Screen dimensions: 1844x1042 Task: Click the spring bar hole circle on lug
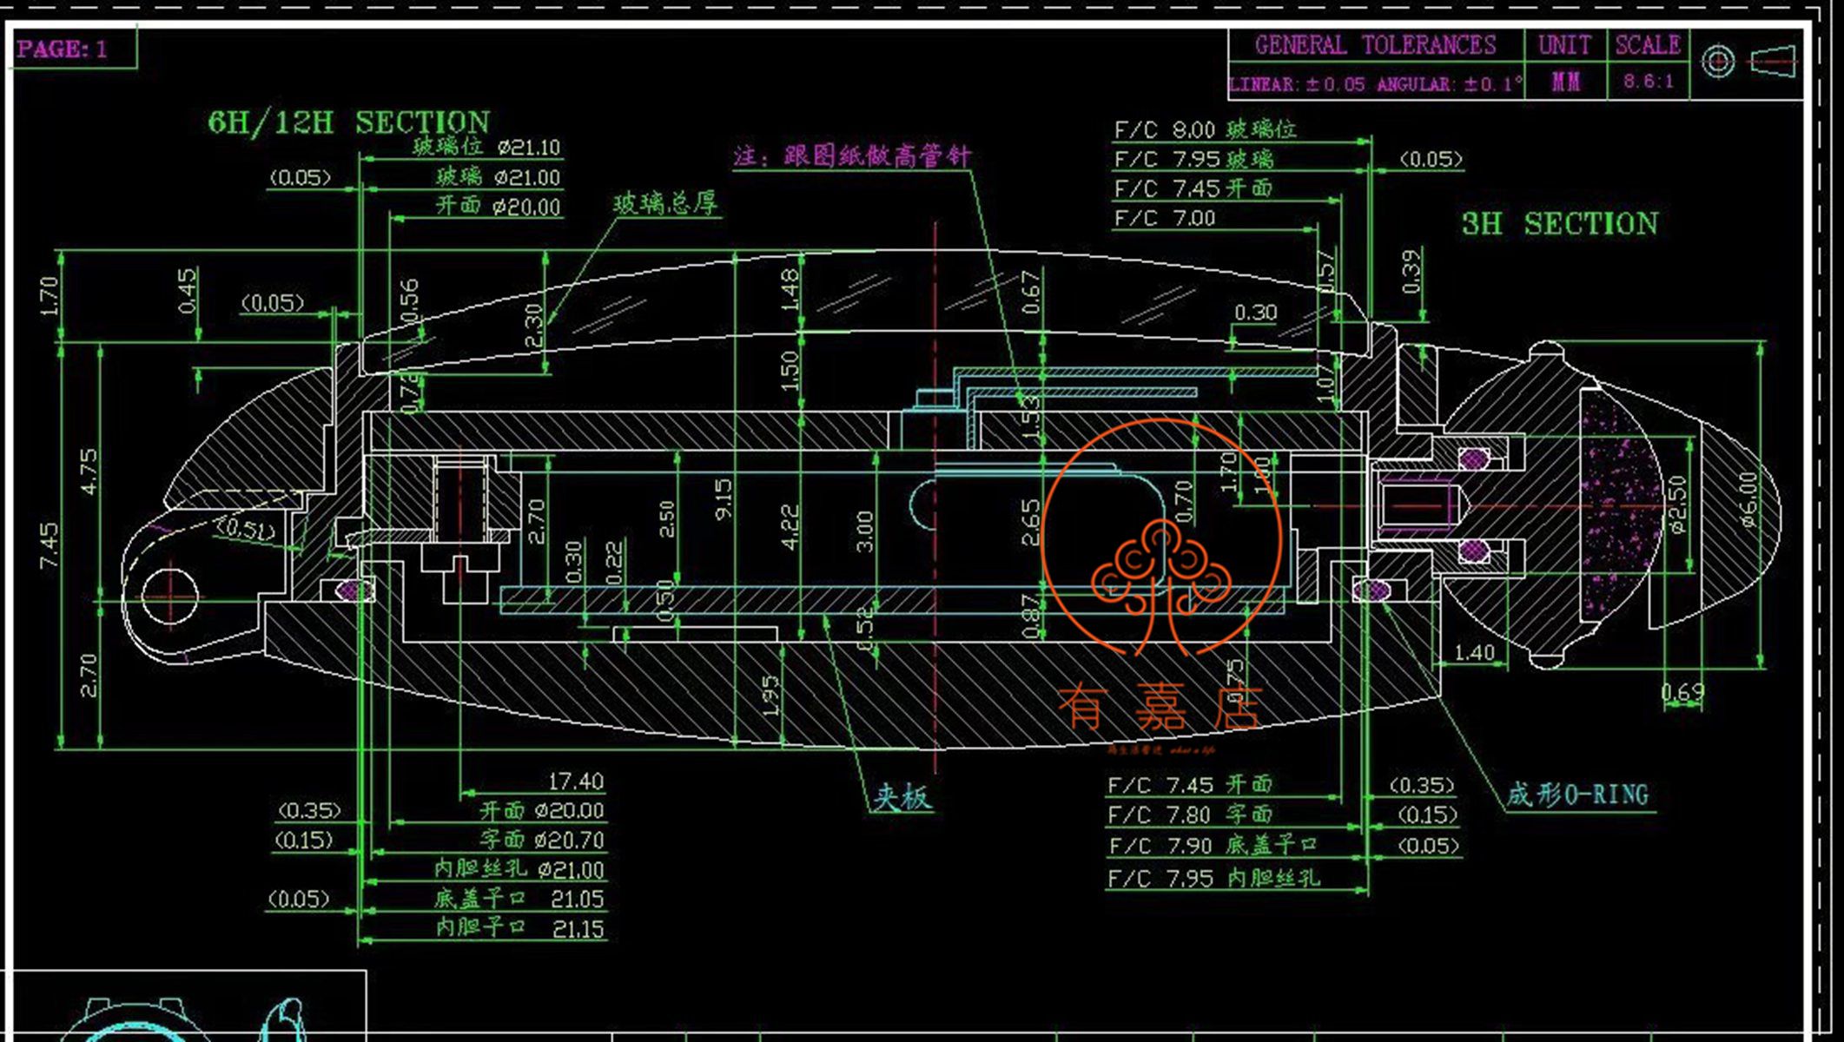click(x=170, y=596)
